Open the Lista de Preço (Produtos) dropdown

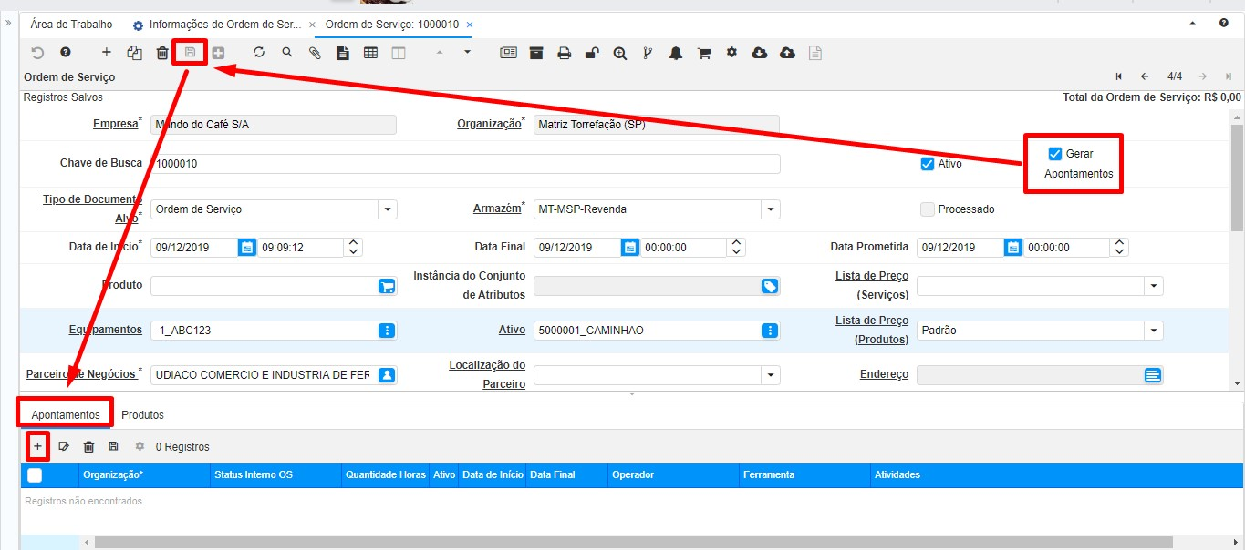coord(1154,331)
